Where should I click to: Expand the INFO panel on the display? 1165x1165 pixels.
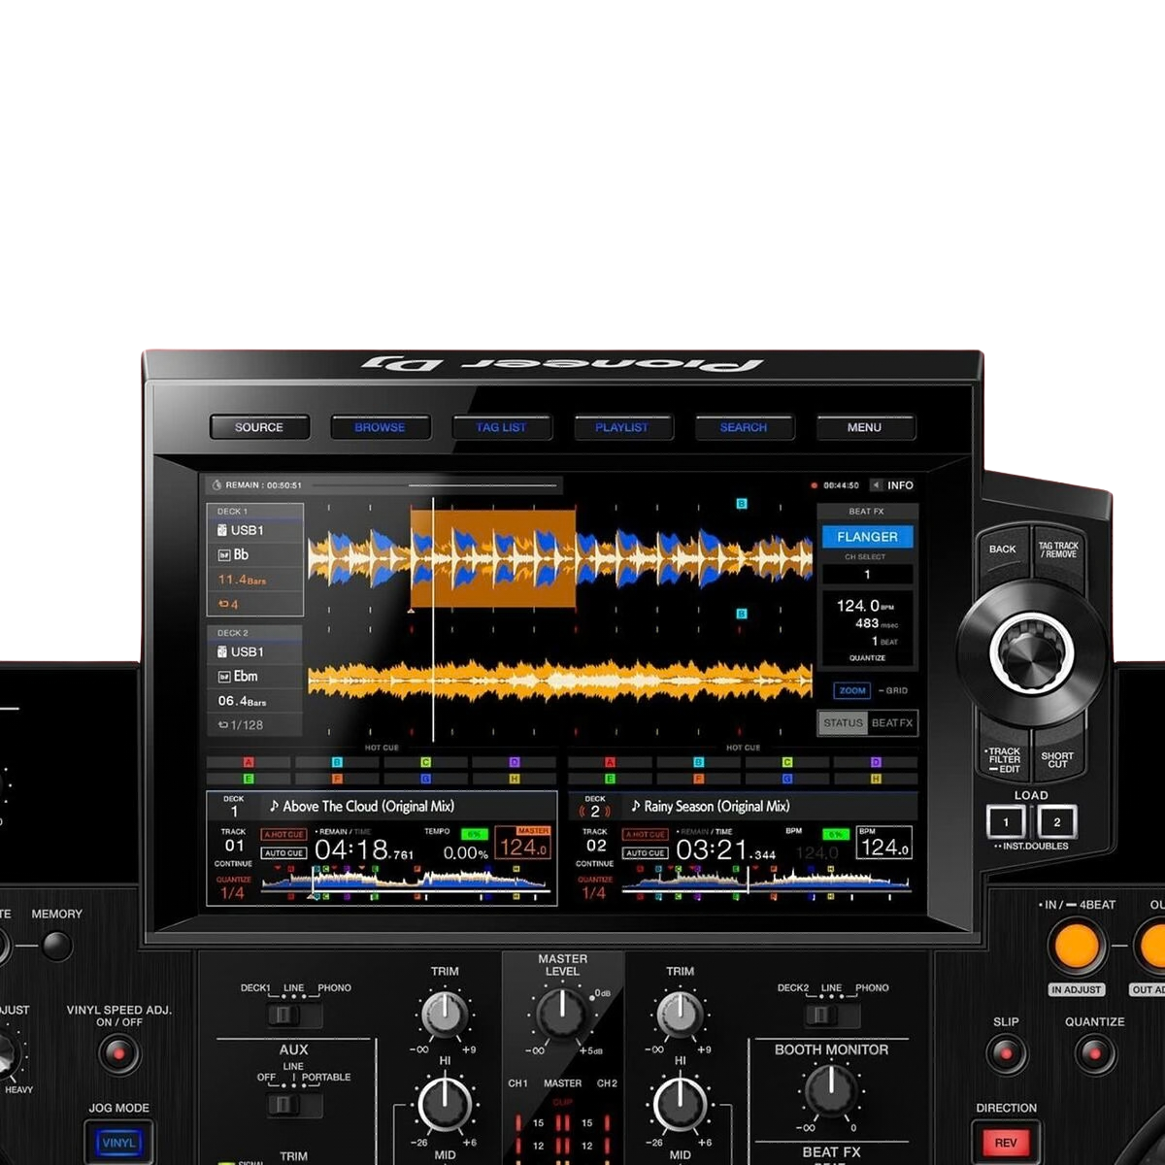point(892,485)
